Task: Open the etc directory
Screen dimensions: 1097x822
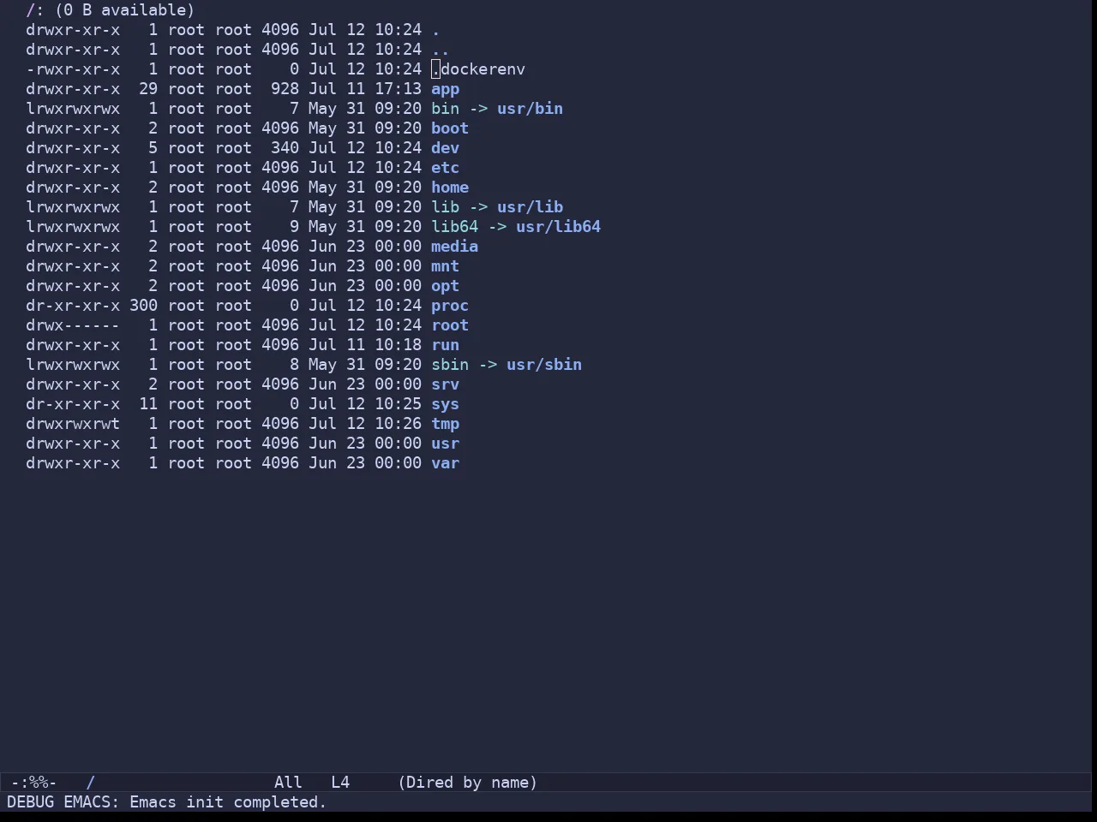Action: (445, 168)
